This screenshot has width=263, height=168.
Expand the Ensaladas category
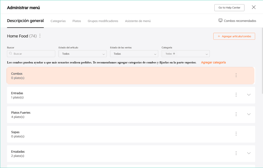pyautogui.click(x=249, y=153)
